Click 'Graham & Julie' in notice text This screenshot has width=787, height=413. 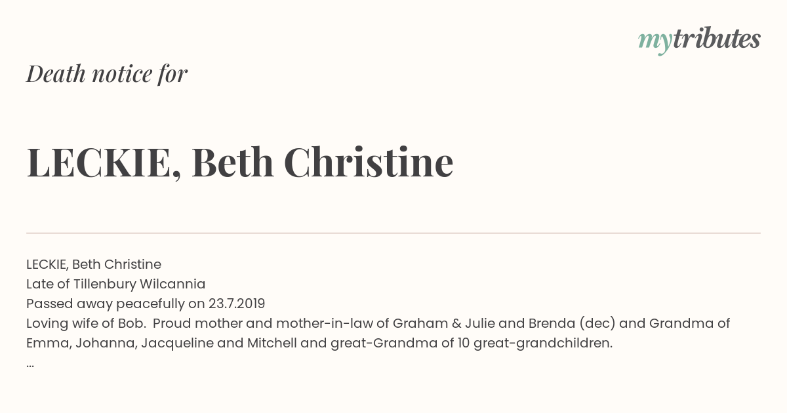(x=437, y=323)
